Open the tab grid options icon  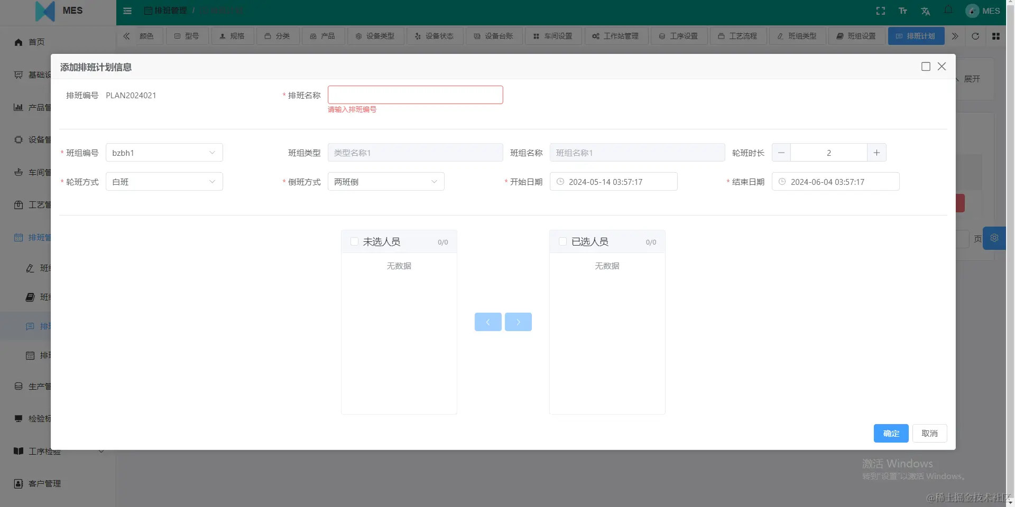click(x=996, y=36)
